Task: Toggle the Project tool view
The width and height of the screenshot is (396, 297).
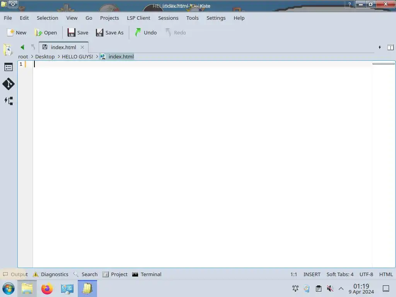Action: point(115,274)
